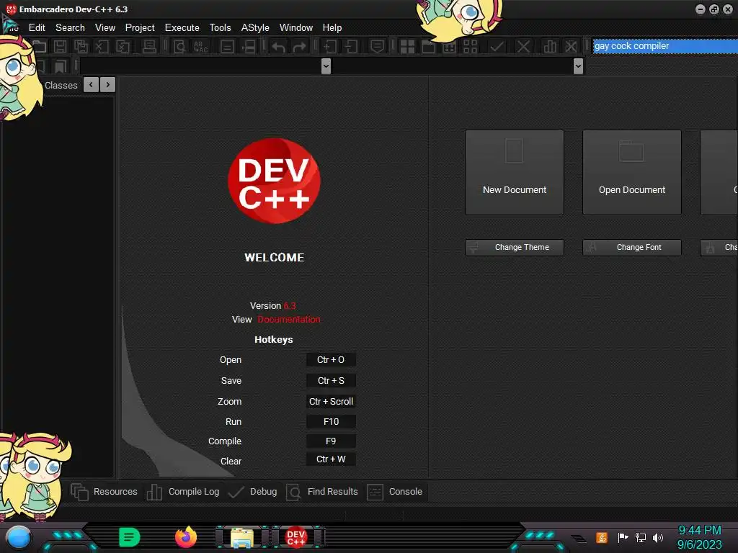738x553 pixels.
Task: Click the right arrow beside Classes tab
Action: pos(108,85)
